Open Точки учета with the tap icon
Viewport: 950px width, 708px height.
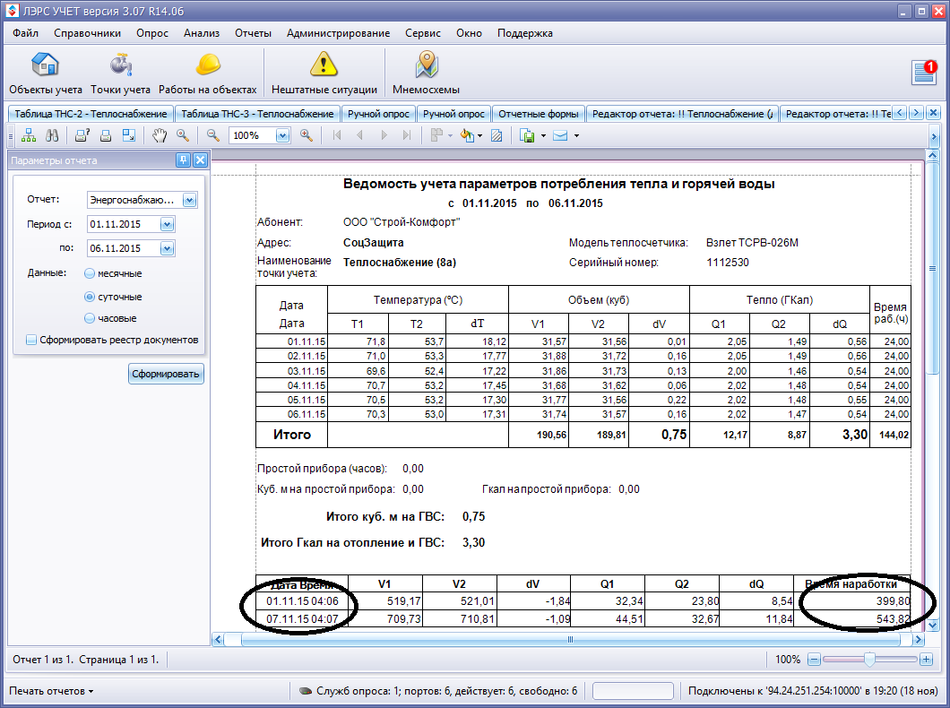[x=121, y=73]
